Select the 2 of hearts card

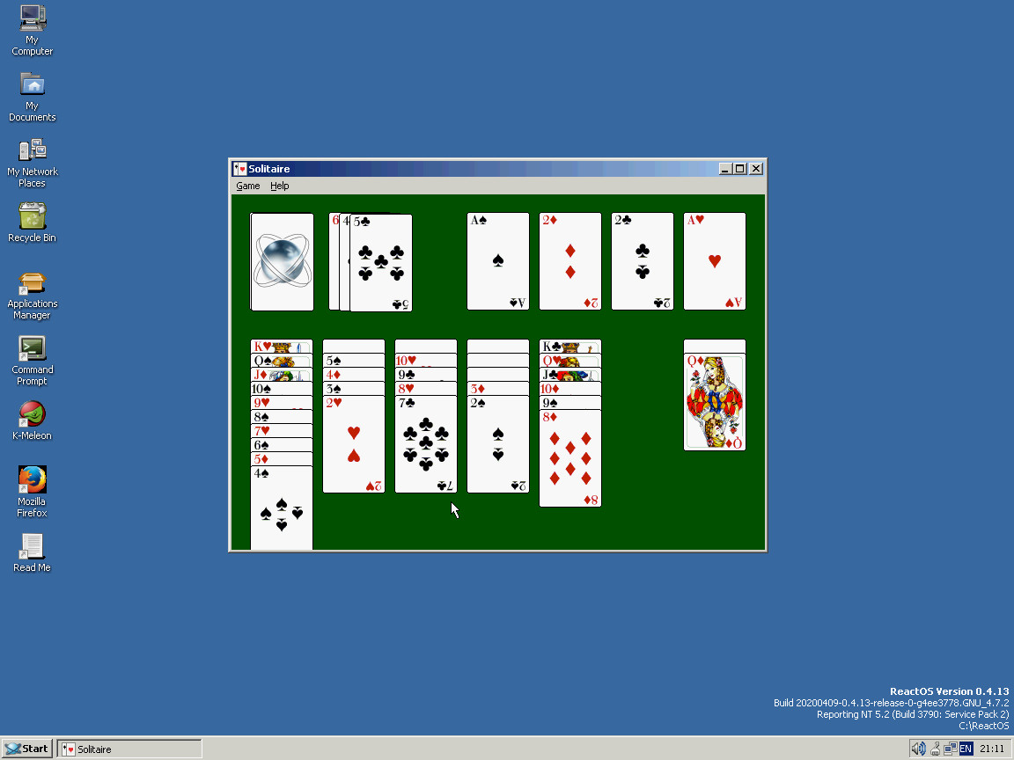pyautogui.click(x=354, y=444)
